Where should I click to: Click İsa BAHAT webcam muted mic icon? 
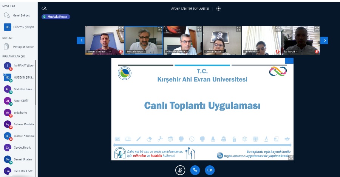click(317, 52)
